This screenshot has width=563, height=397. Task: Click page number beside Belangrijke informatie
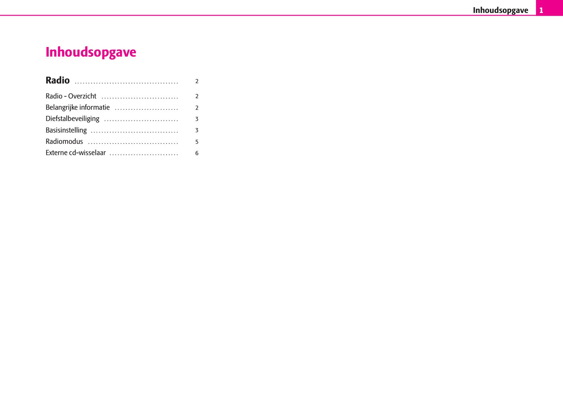[x=197, y=108]
